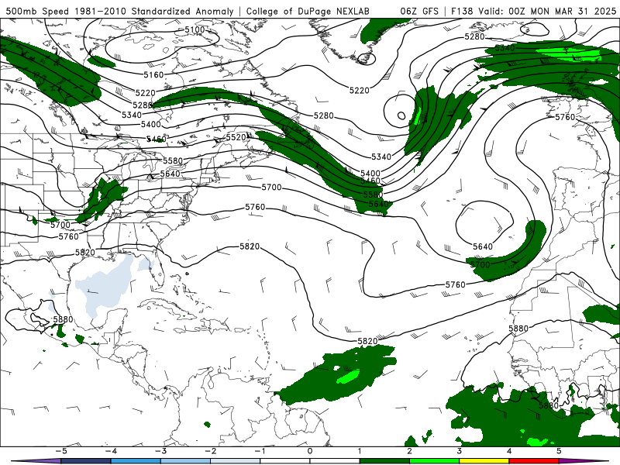Click the 5160 height contour label

pos(153,74)
